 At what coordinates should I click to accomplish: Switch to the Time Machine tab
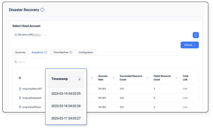pyautogui.click(x=60, y=52)
